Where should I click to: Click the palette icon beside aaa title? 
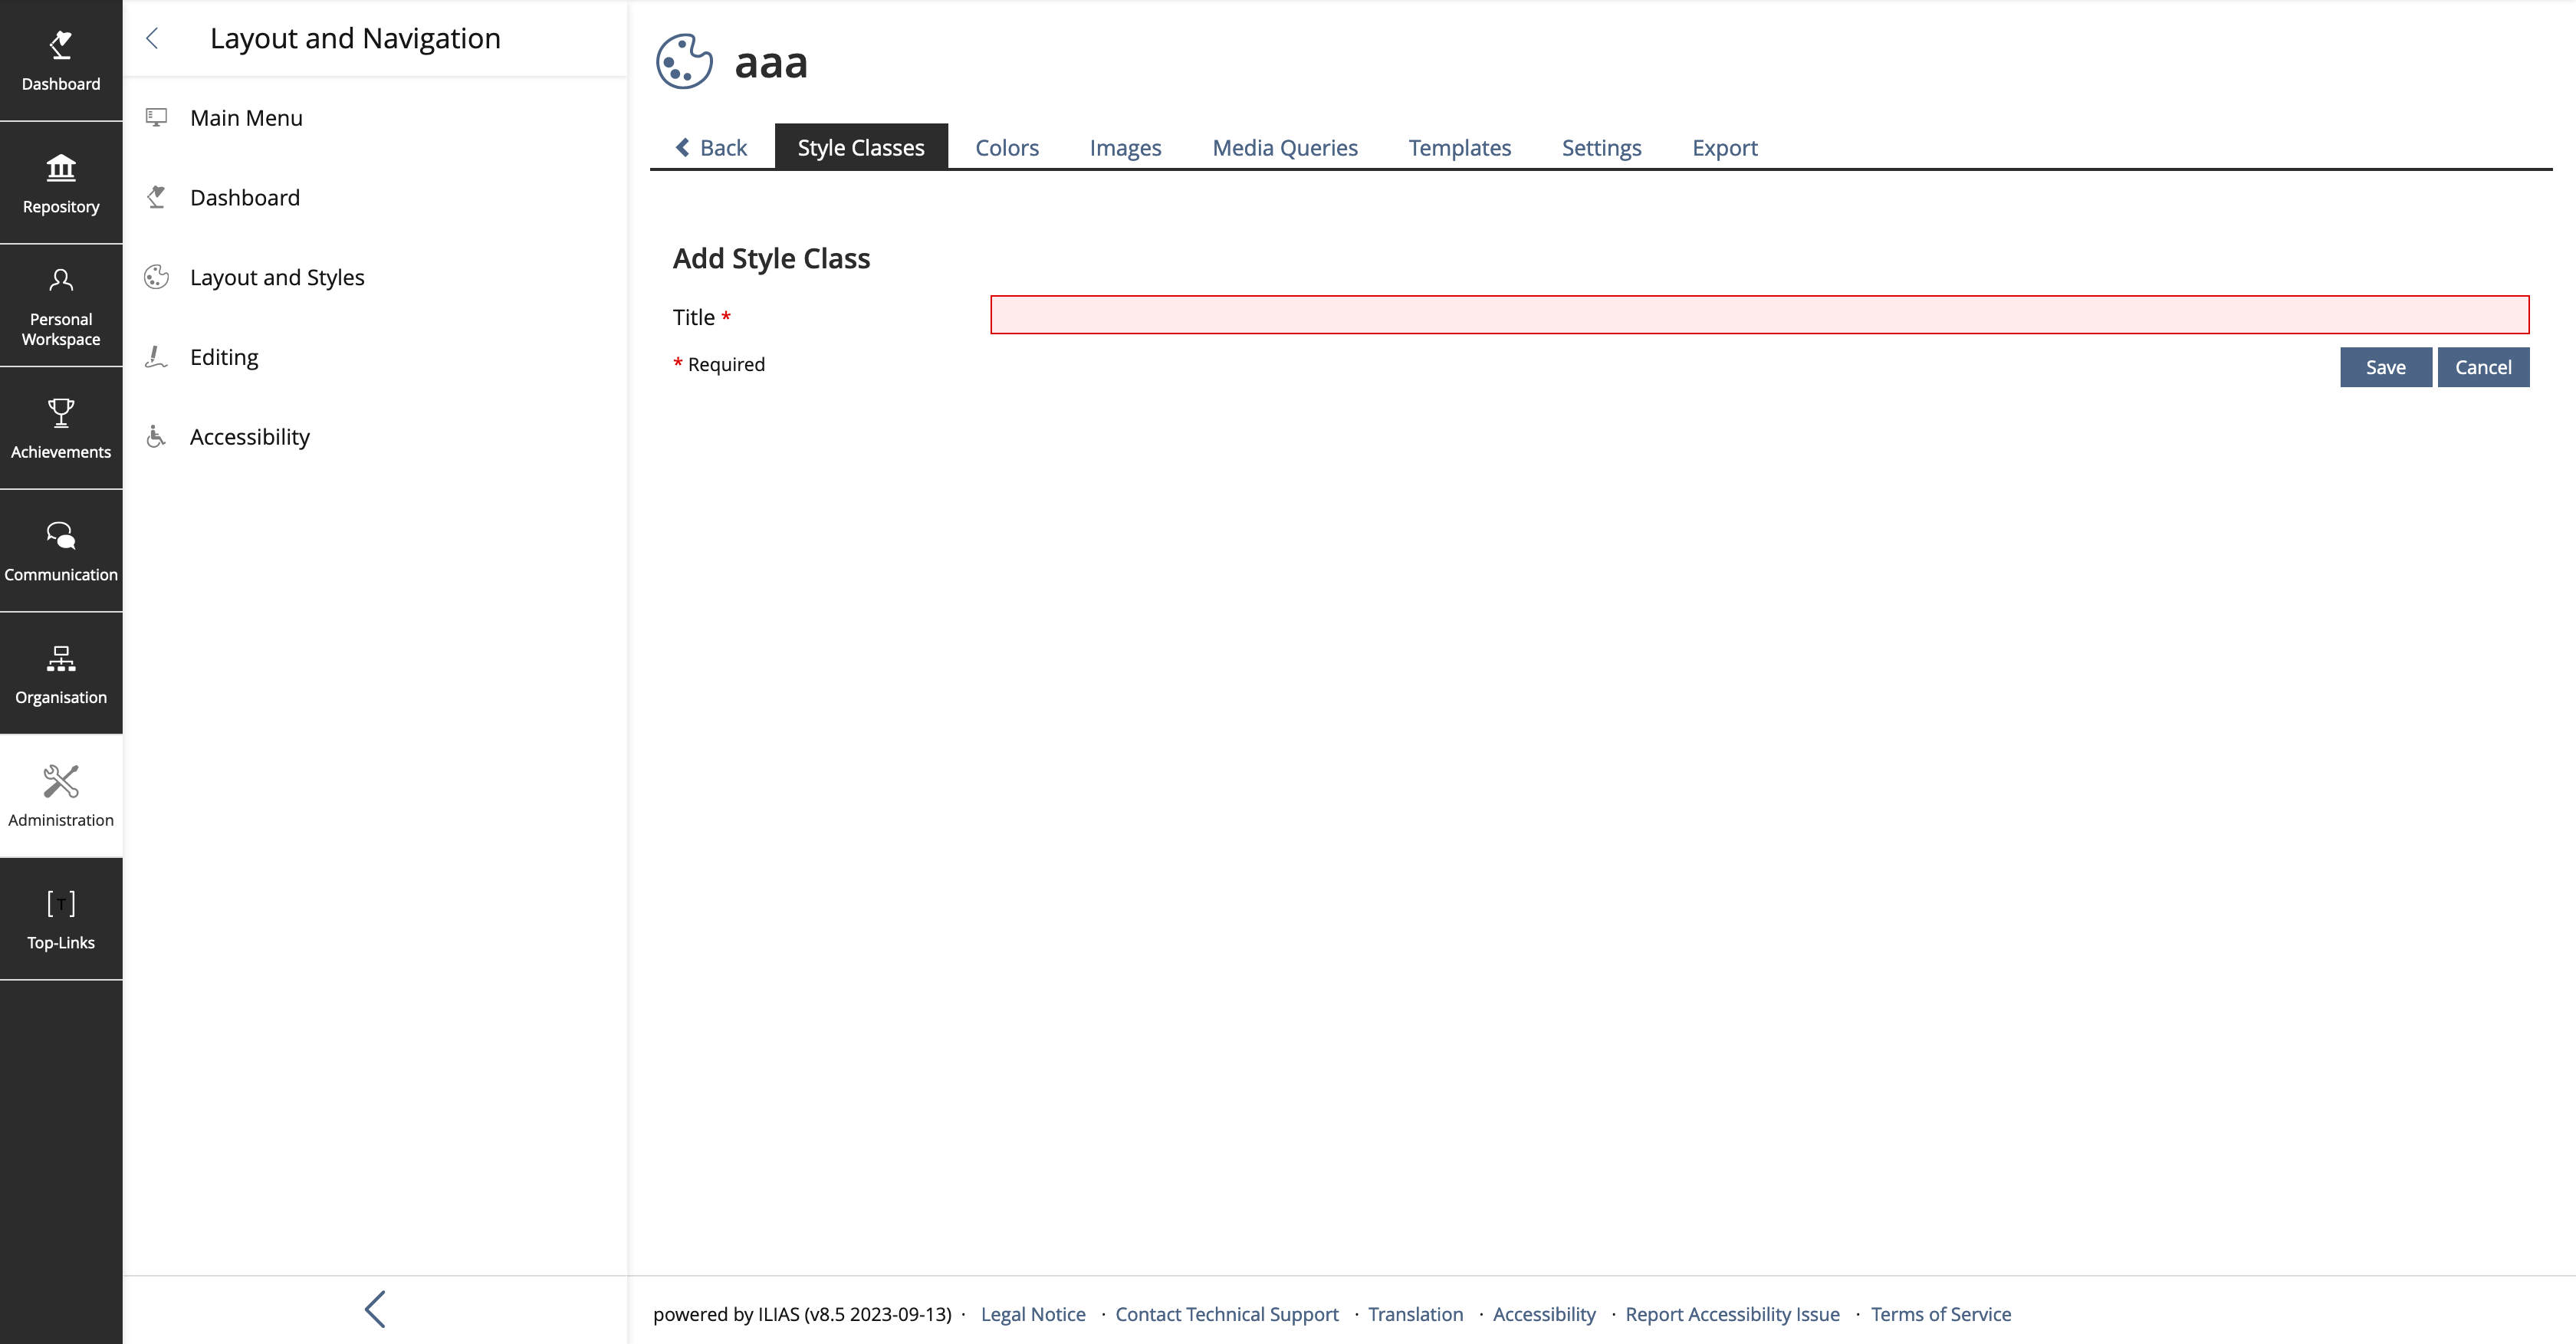[684, 62]
